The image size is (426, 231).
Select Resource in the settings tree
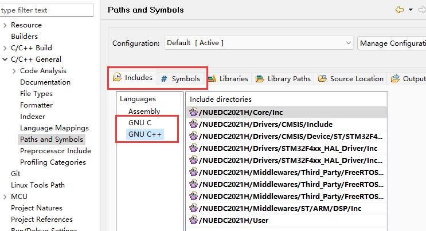click(26, 25)
